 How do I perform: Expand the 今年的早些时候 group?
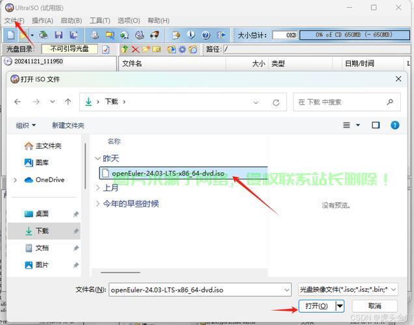click(98, 203)
